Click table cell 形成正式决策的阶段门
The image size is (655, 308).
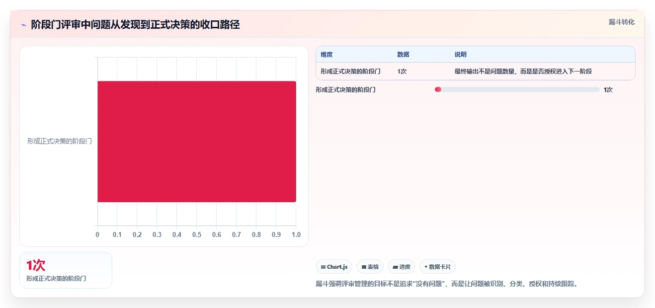350,72
